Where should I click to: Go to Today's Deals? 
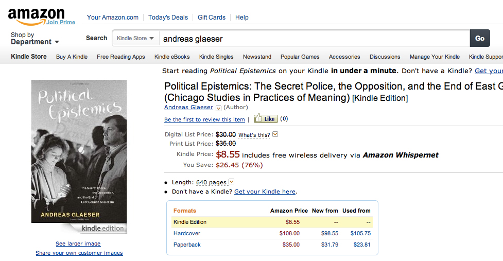click(168, 17)
